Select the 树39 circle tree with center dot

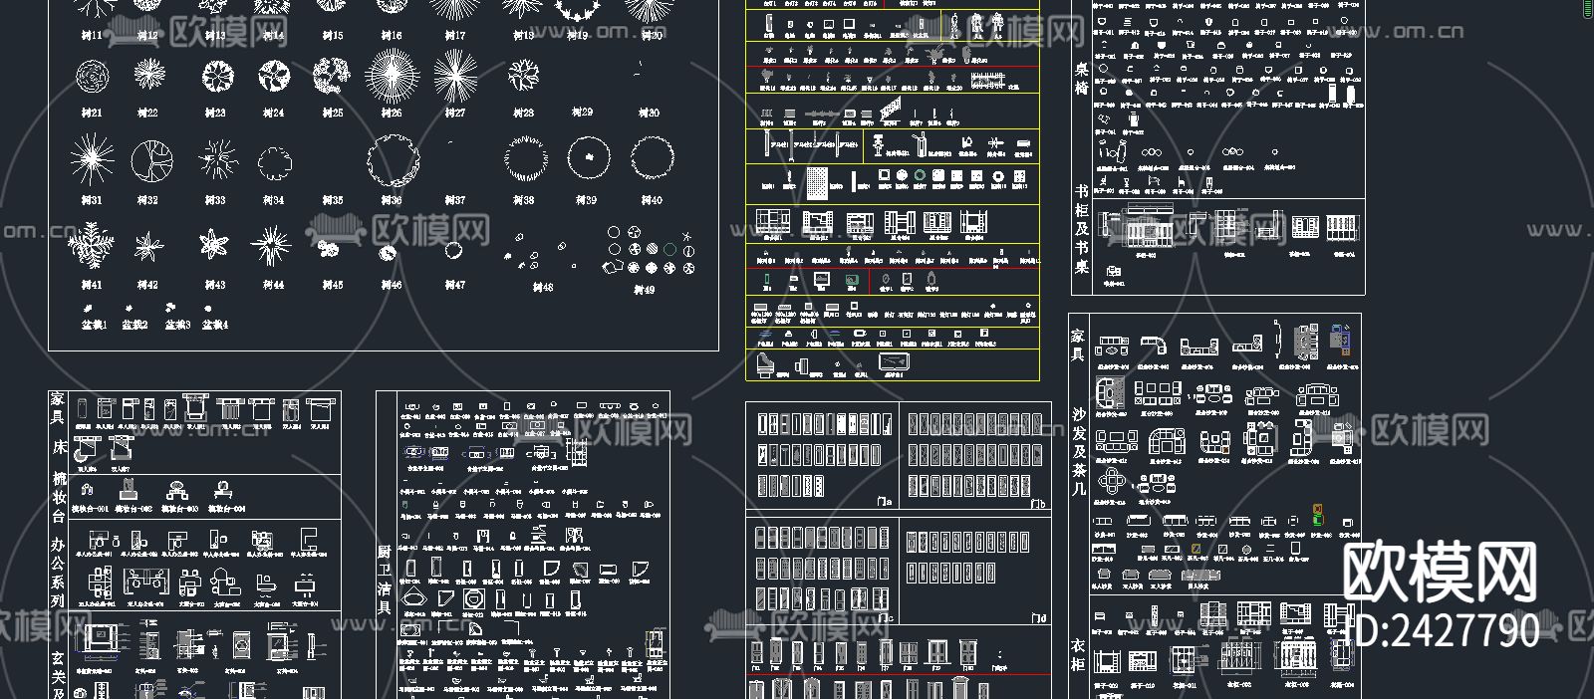pyautogui.click(x=589, y=157)
